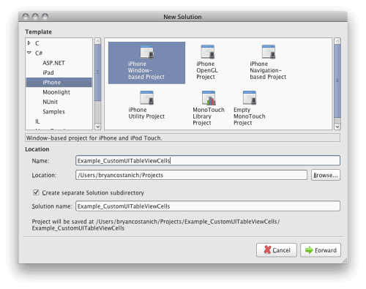Click up arrow of template grid scrollbar
This screenshot has width=366, height=289.
pyautogui.click(x=337, y=41)
